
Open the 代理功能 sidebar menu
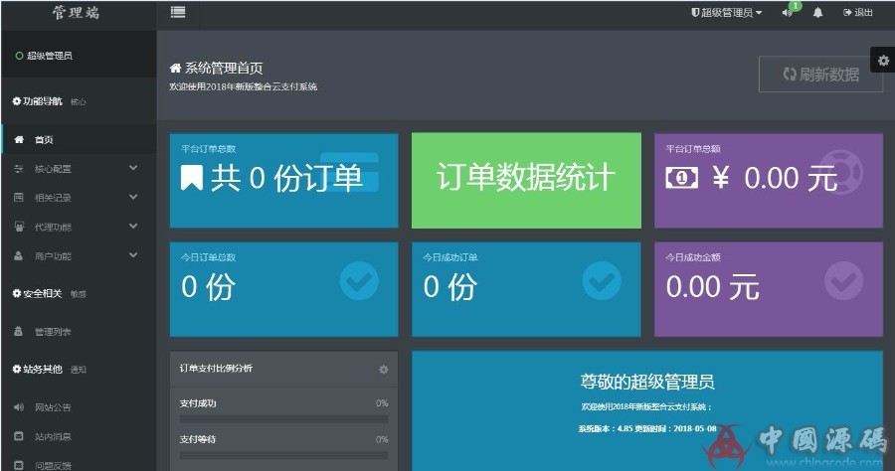click(79, 227)
